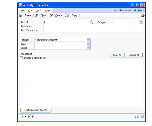152x126 pixels.
Task: Maximize the Security Task Setup window
Action: pyautogui.click(x=138, y=5)
